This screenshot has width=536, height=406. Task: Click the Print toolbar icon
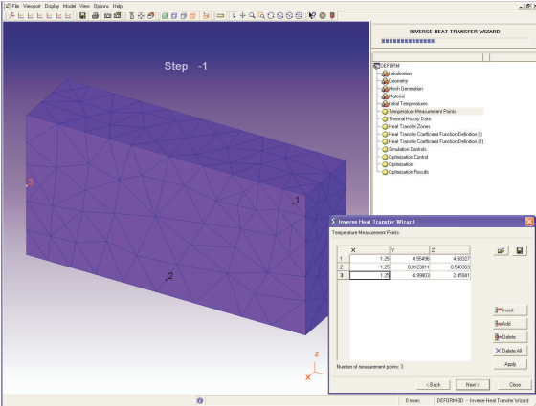(x=95, y=15)
